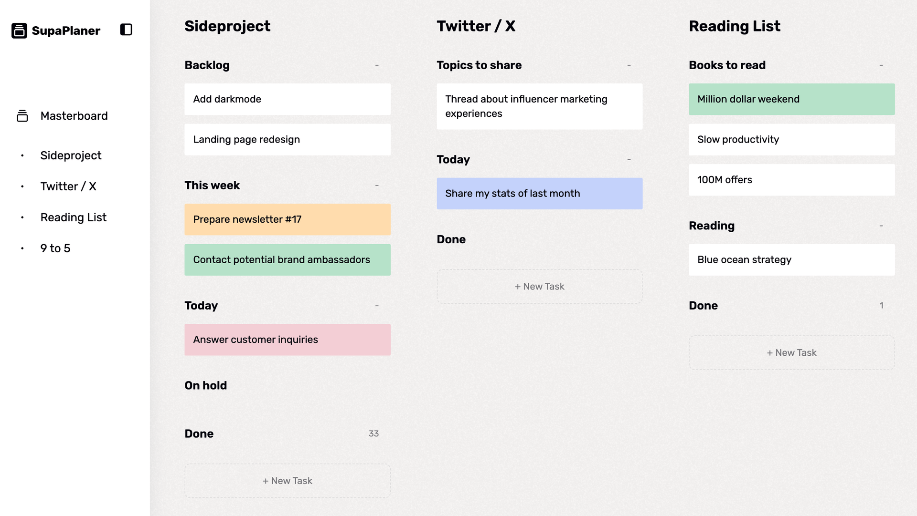Expand Sideproject Done section showing 33
The width and height of the screenshot is (917, 516).
373,433
